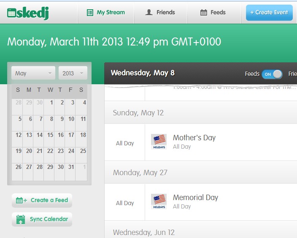Click the Friends person icon
Image resolution: width=297 pixels, height=238 pixels.
[148, 13]
